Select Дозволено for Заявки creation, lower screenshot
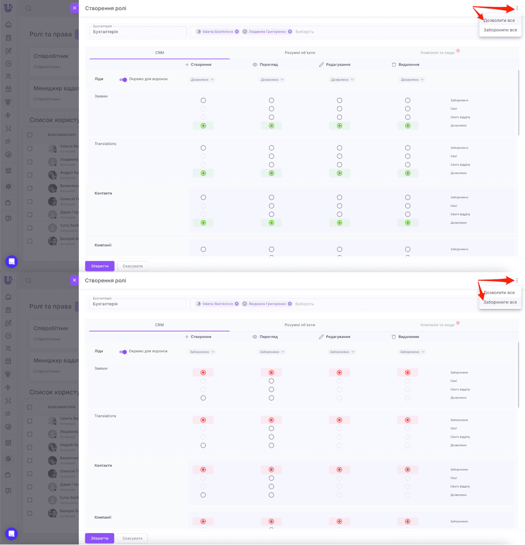 [x=203, y=398]
